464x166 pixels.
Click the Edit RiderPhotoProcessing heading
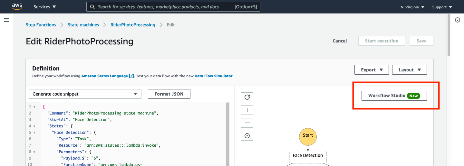pos(79,41)
